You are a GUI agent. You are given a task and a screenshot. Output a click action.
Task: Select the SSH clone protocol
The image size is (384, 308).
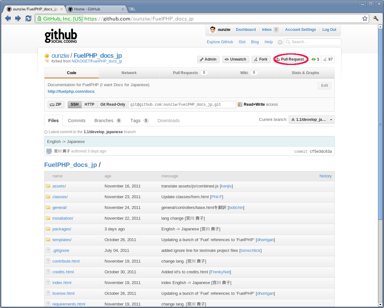[x=75, y=104]
